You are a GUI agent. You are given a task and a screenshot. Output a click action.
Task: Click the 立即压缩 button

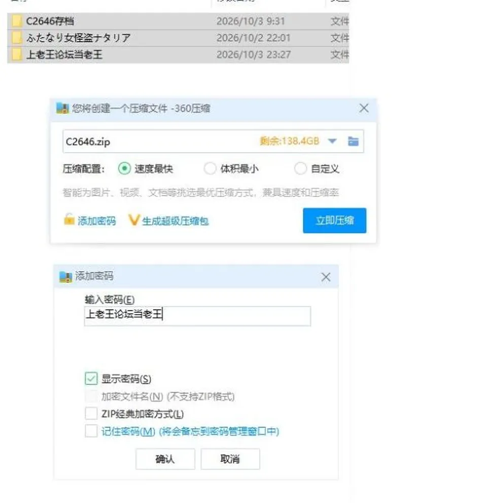coord(334,221)
